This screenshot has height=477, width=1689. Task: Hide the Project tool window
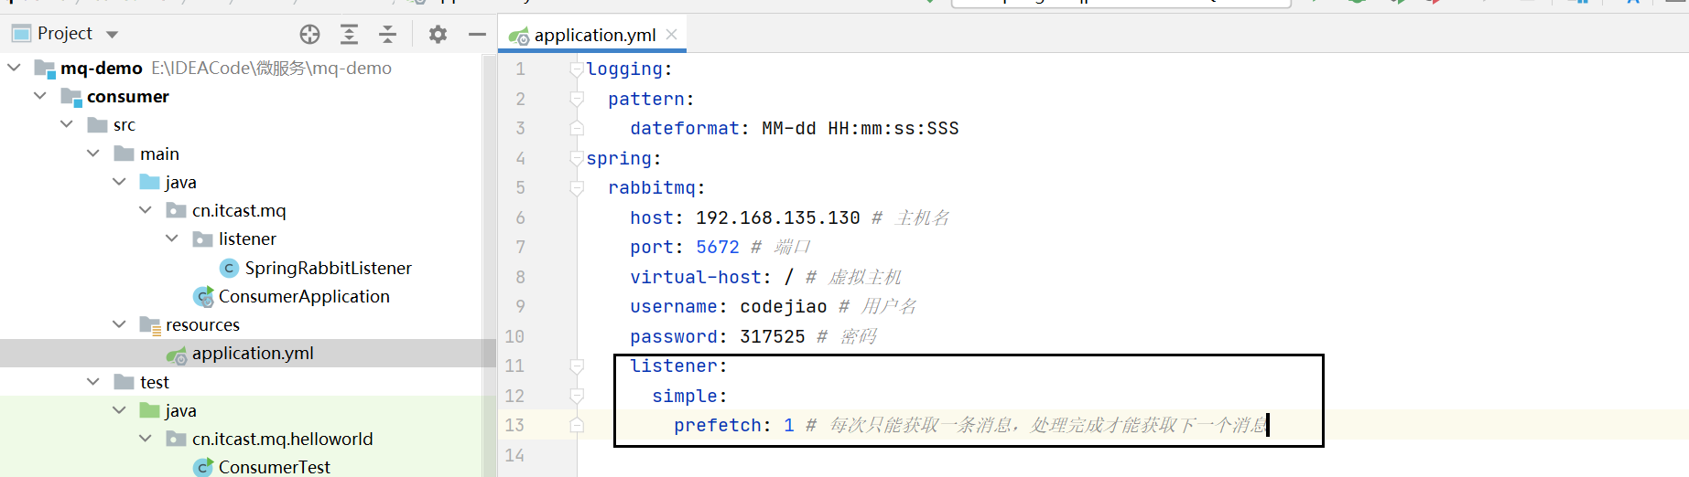(477, 35)
